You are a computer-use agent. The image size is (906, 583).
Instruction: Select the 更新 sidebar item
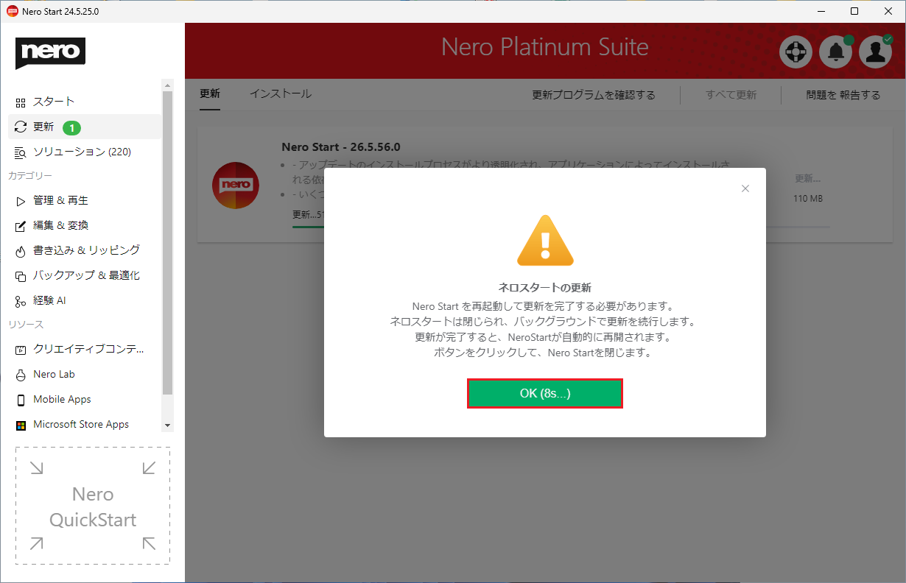pos(85,127)
